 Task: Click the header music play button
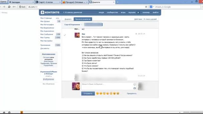click(x=138, y=13)
